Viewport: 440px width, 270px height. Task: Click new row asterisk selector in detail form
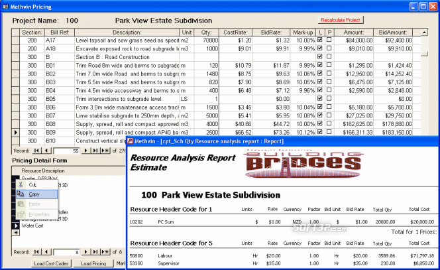(15, 233)
